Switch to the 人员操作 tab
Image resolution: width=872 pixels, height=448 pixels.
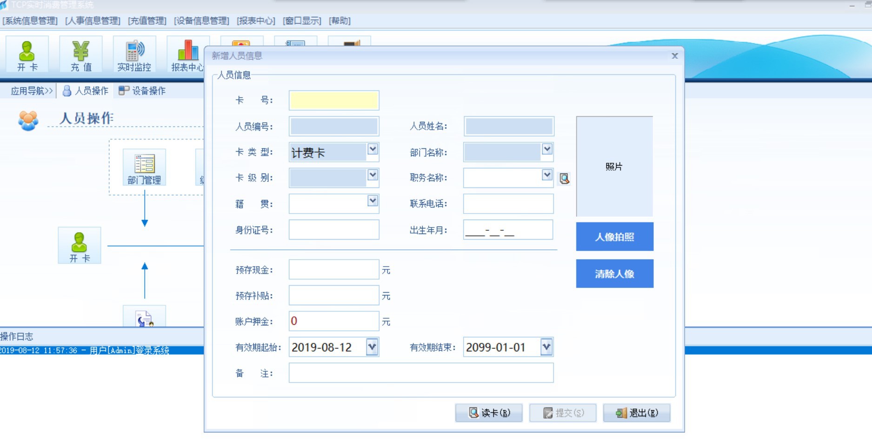click(86, 91)
